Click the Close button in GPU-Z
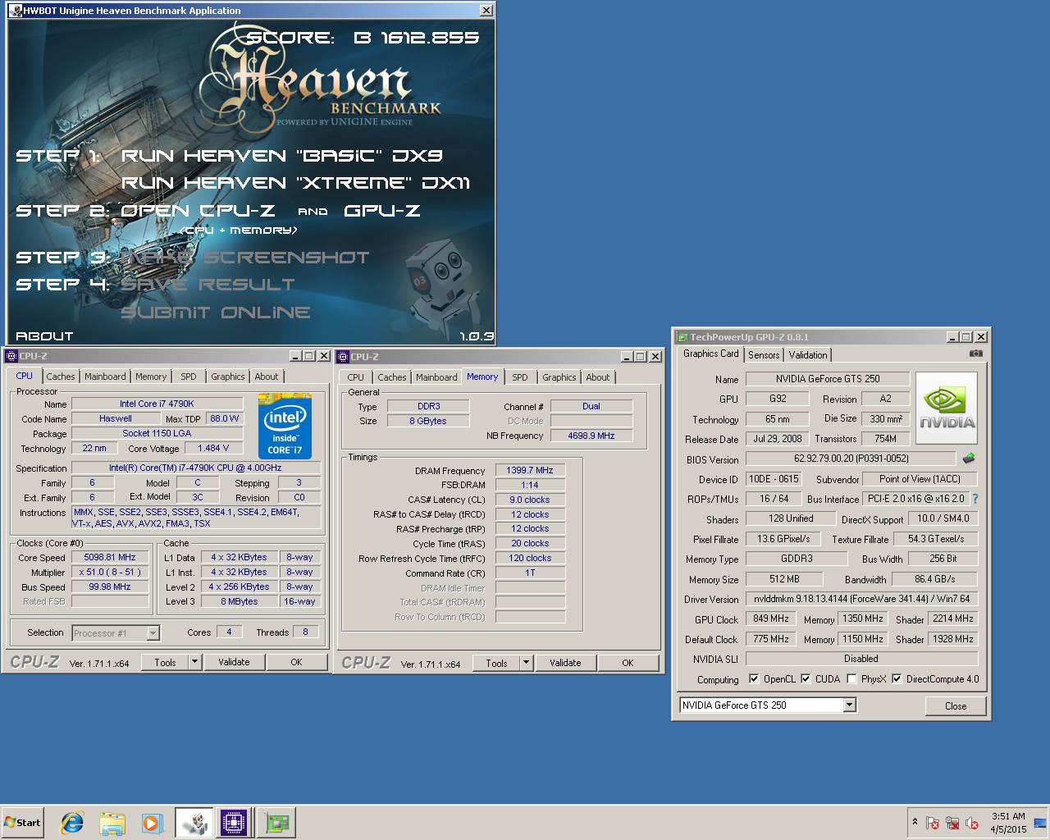Image resolution: width=1050 pixels, height=840 pixels. tap(956, 705)
